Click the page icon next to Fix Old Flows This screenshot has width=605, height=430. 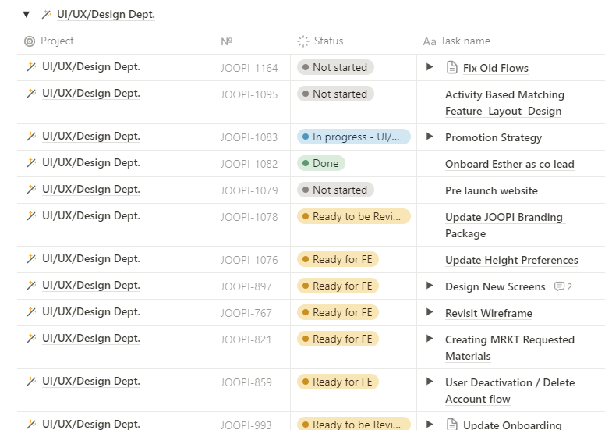[x=452, y=67]
